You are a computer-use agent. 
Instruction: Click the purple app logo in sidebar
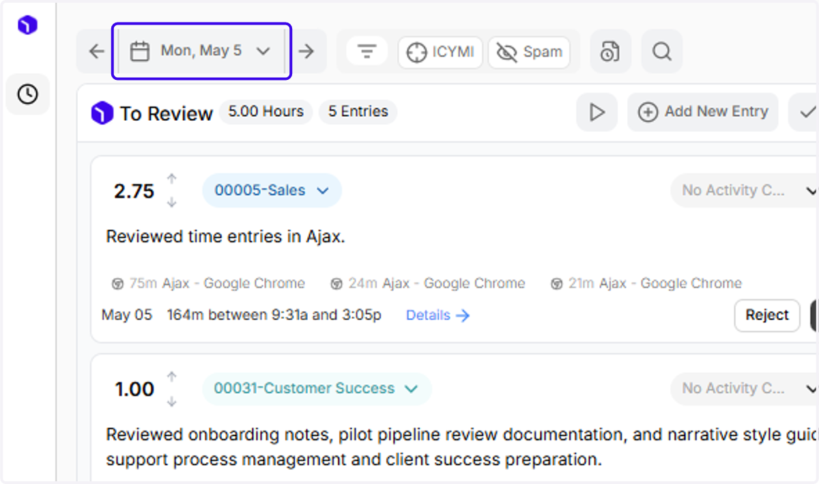click(x=27, y=25)
